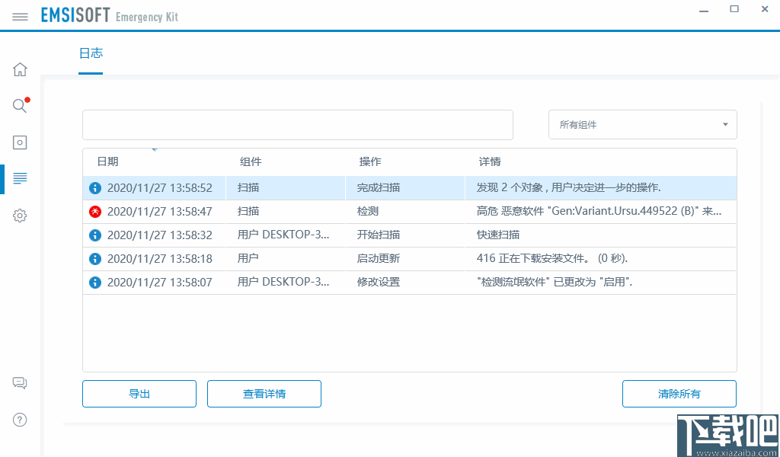Open help via the question mark icon
This screenshot has width=780, height=457.
coord(20,420)
